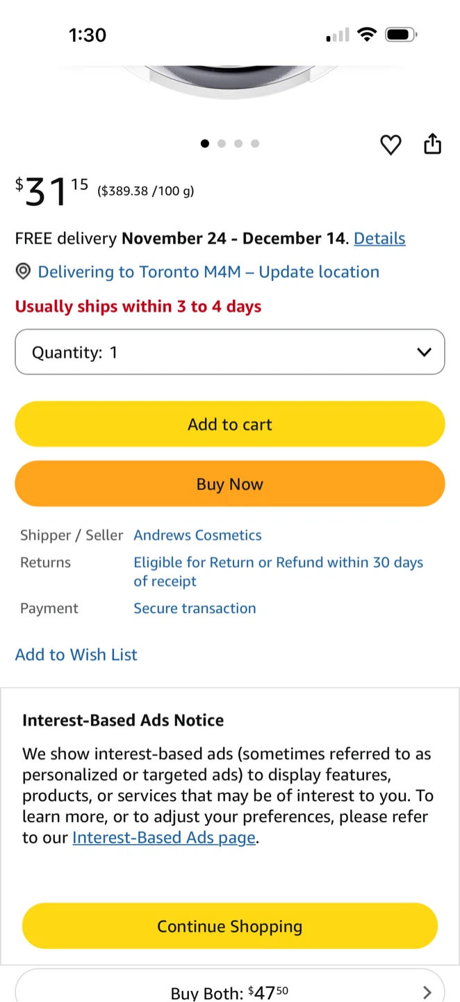This screenshot has width=460, height=1002.
Task: Select the second image carousel dot
Action: (222, 143)
